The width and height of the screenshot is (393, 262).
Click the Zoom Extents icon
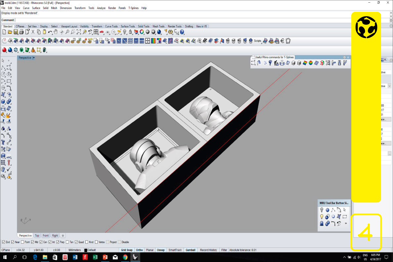pyautogui.click(x=79, y=32)
